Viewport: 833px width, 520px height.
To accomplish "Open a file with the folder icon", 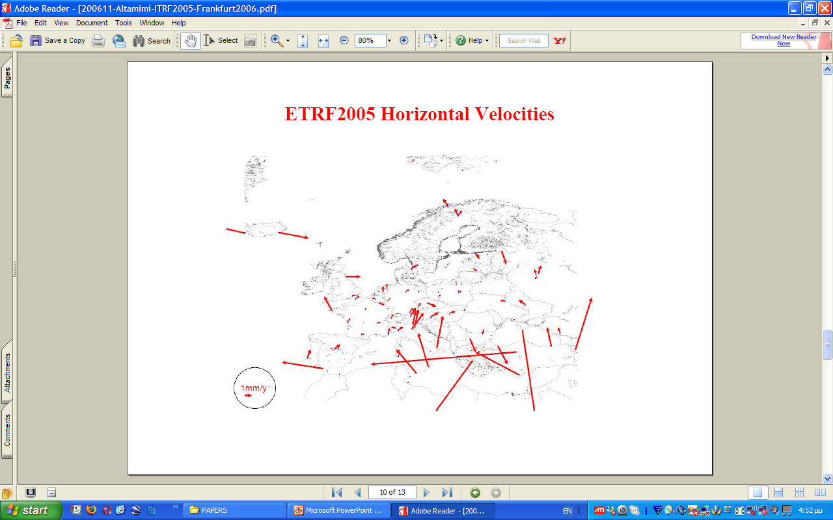I will [16, 40].
